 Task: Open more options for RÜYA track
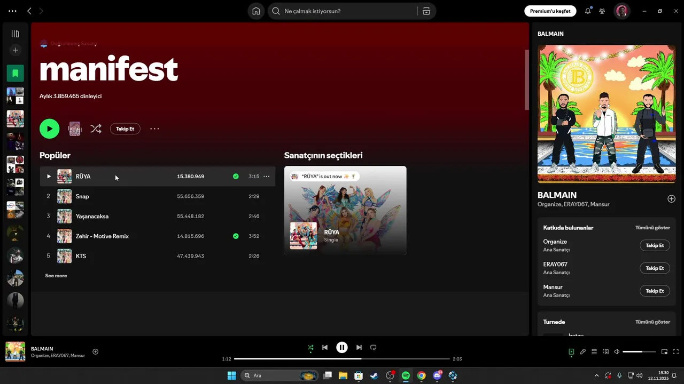pyautogui.click(x=267, y=177)
